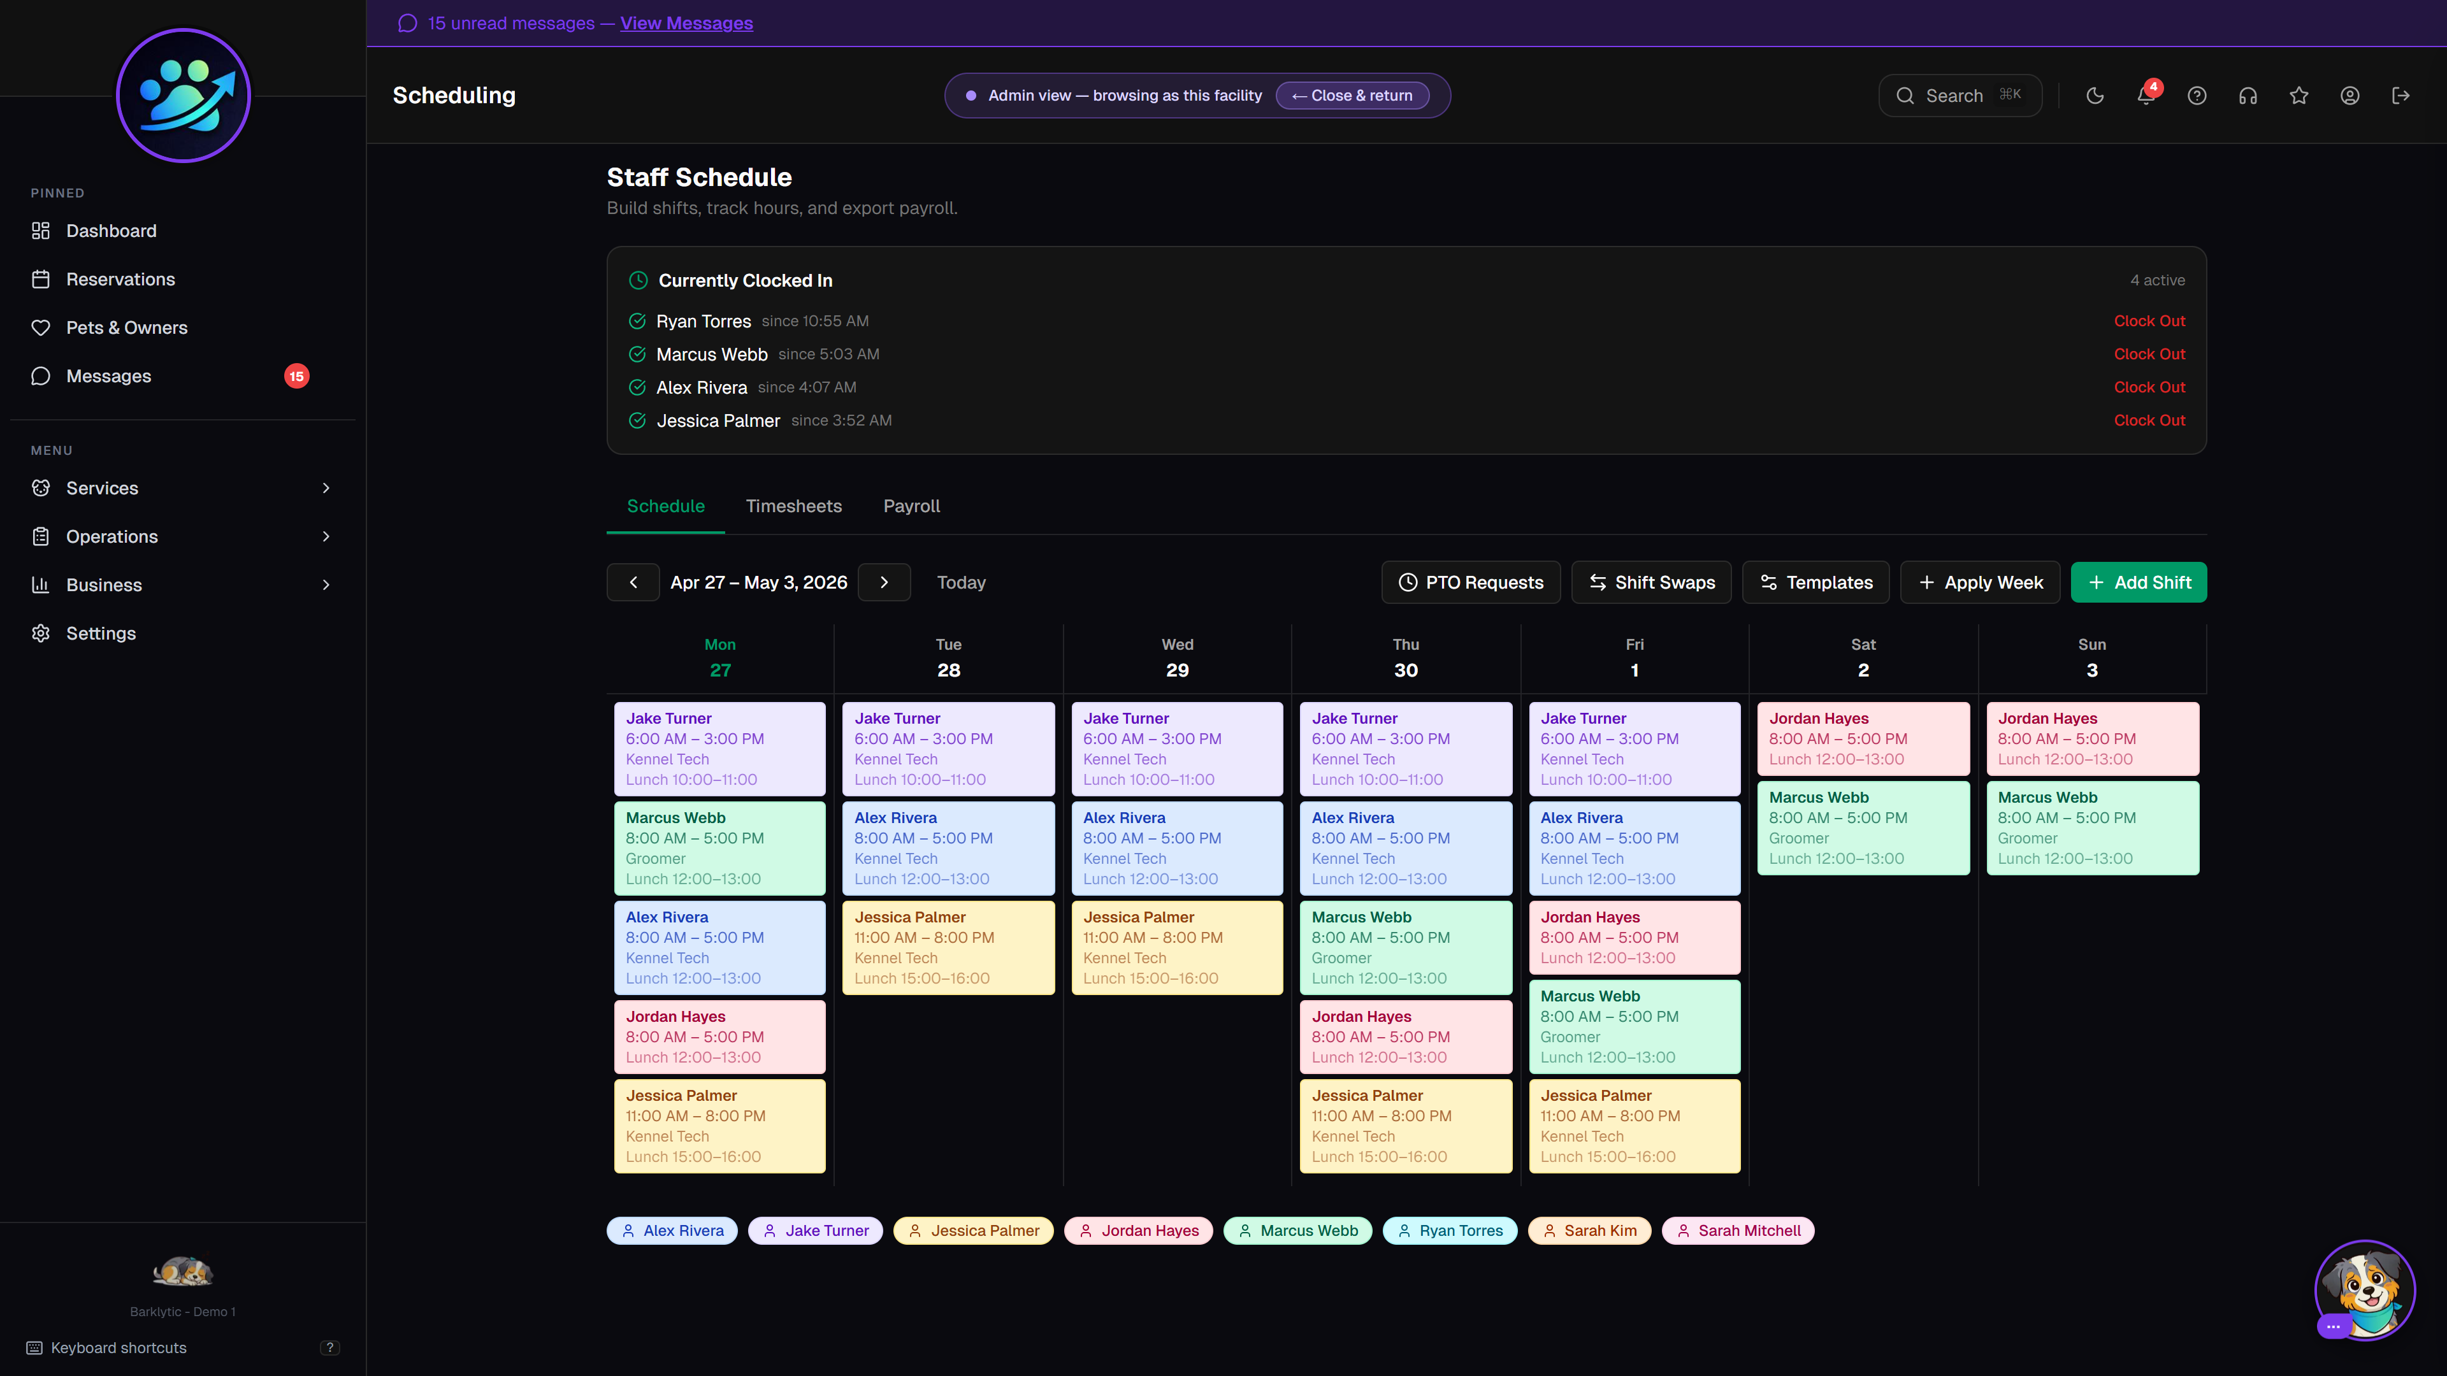
Task: Log out using the exit icon
Action: (2401, 95)
